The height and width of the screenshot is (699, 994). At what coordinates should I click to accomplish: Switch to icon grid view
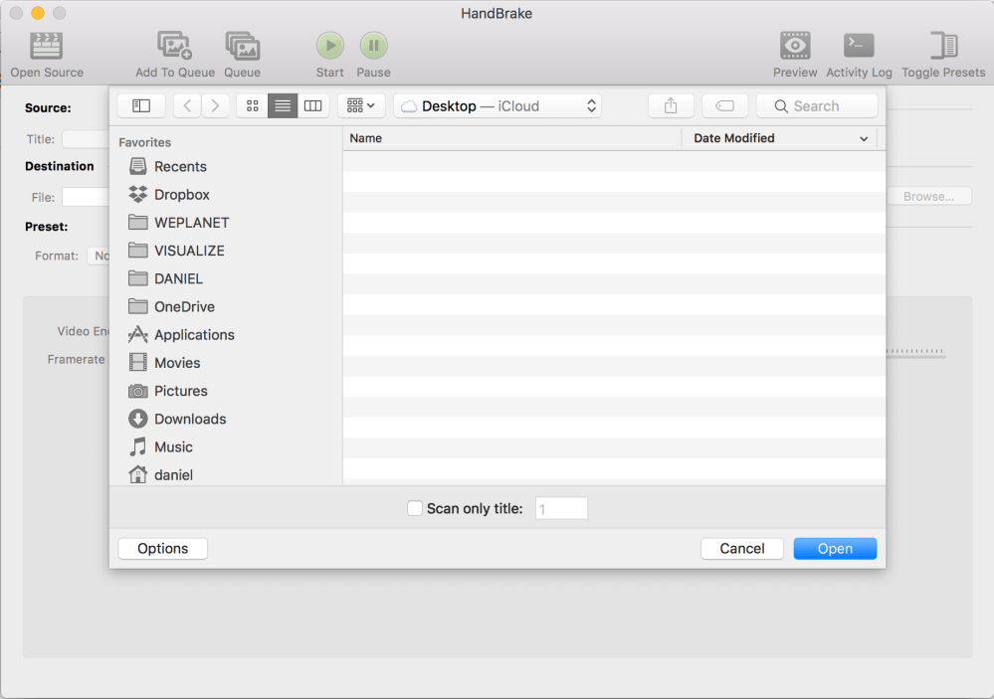(x=253, y=105)
